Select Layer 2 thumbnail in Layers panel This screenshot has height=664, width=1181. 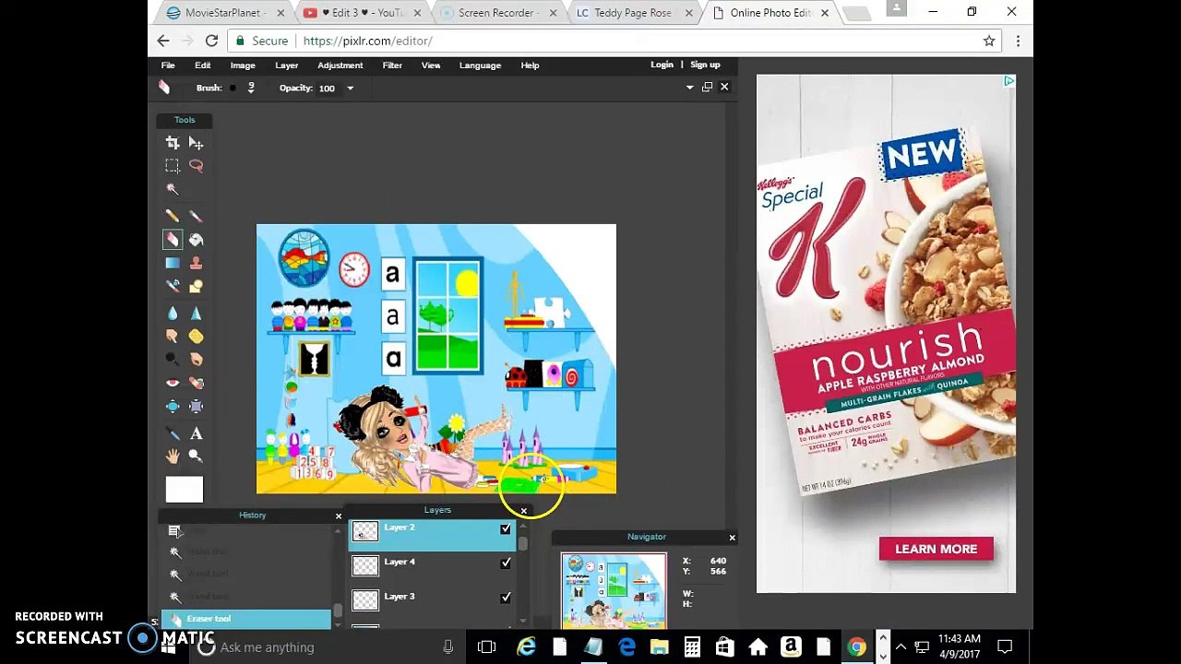365,530
